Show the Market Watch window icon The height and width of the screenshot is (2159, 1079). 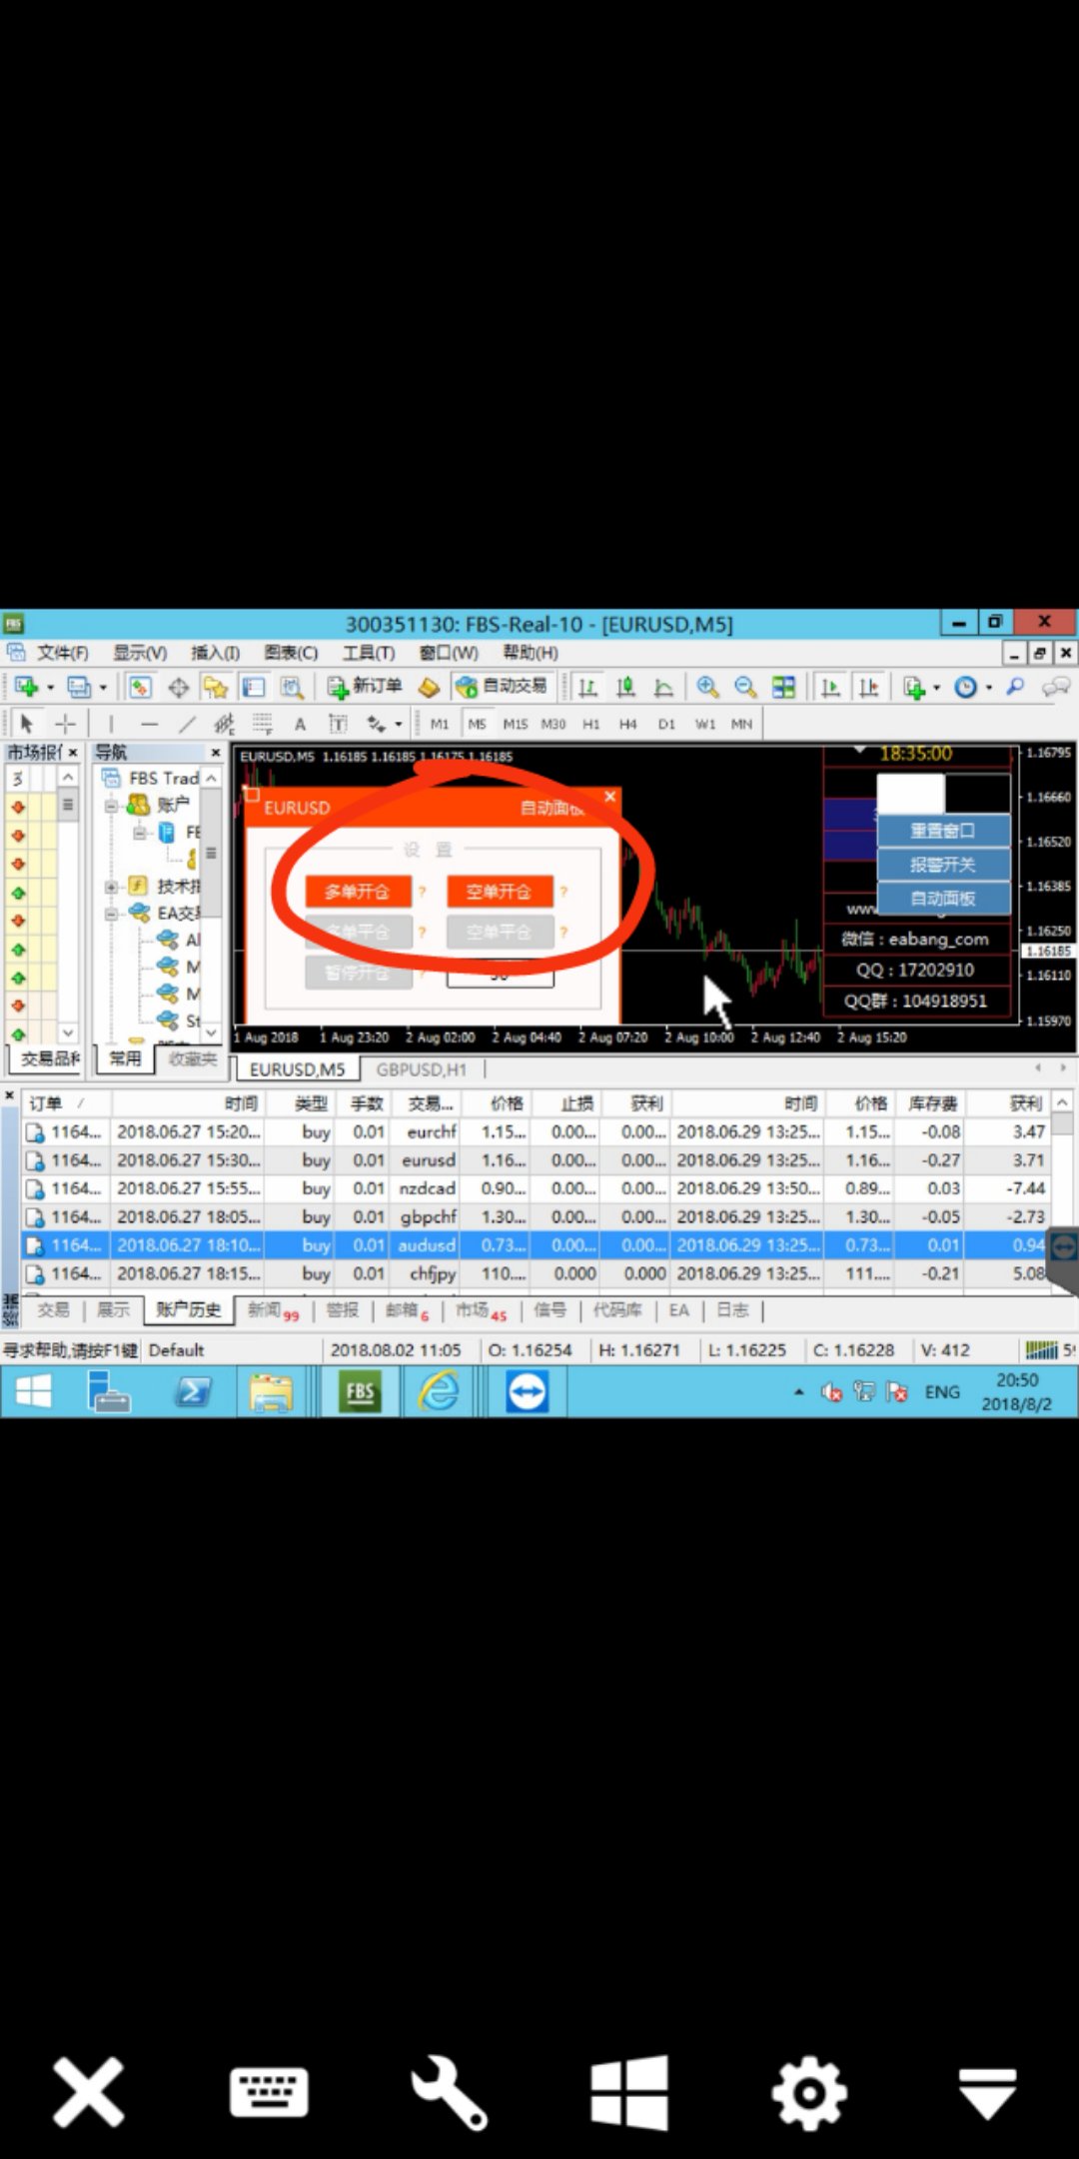(140, 687)
